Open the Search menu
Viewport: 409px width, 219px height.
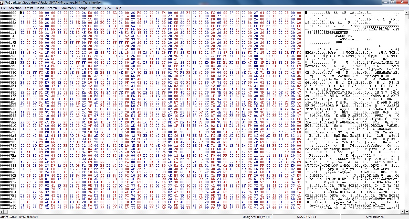click(x=52, y=8)
